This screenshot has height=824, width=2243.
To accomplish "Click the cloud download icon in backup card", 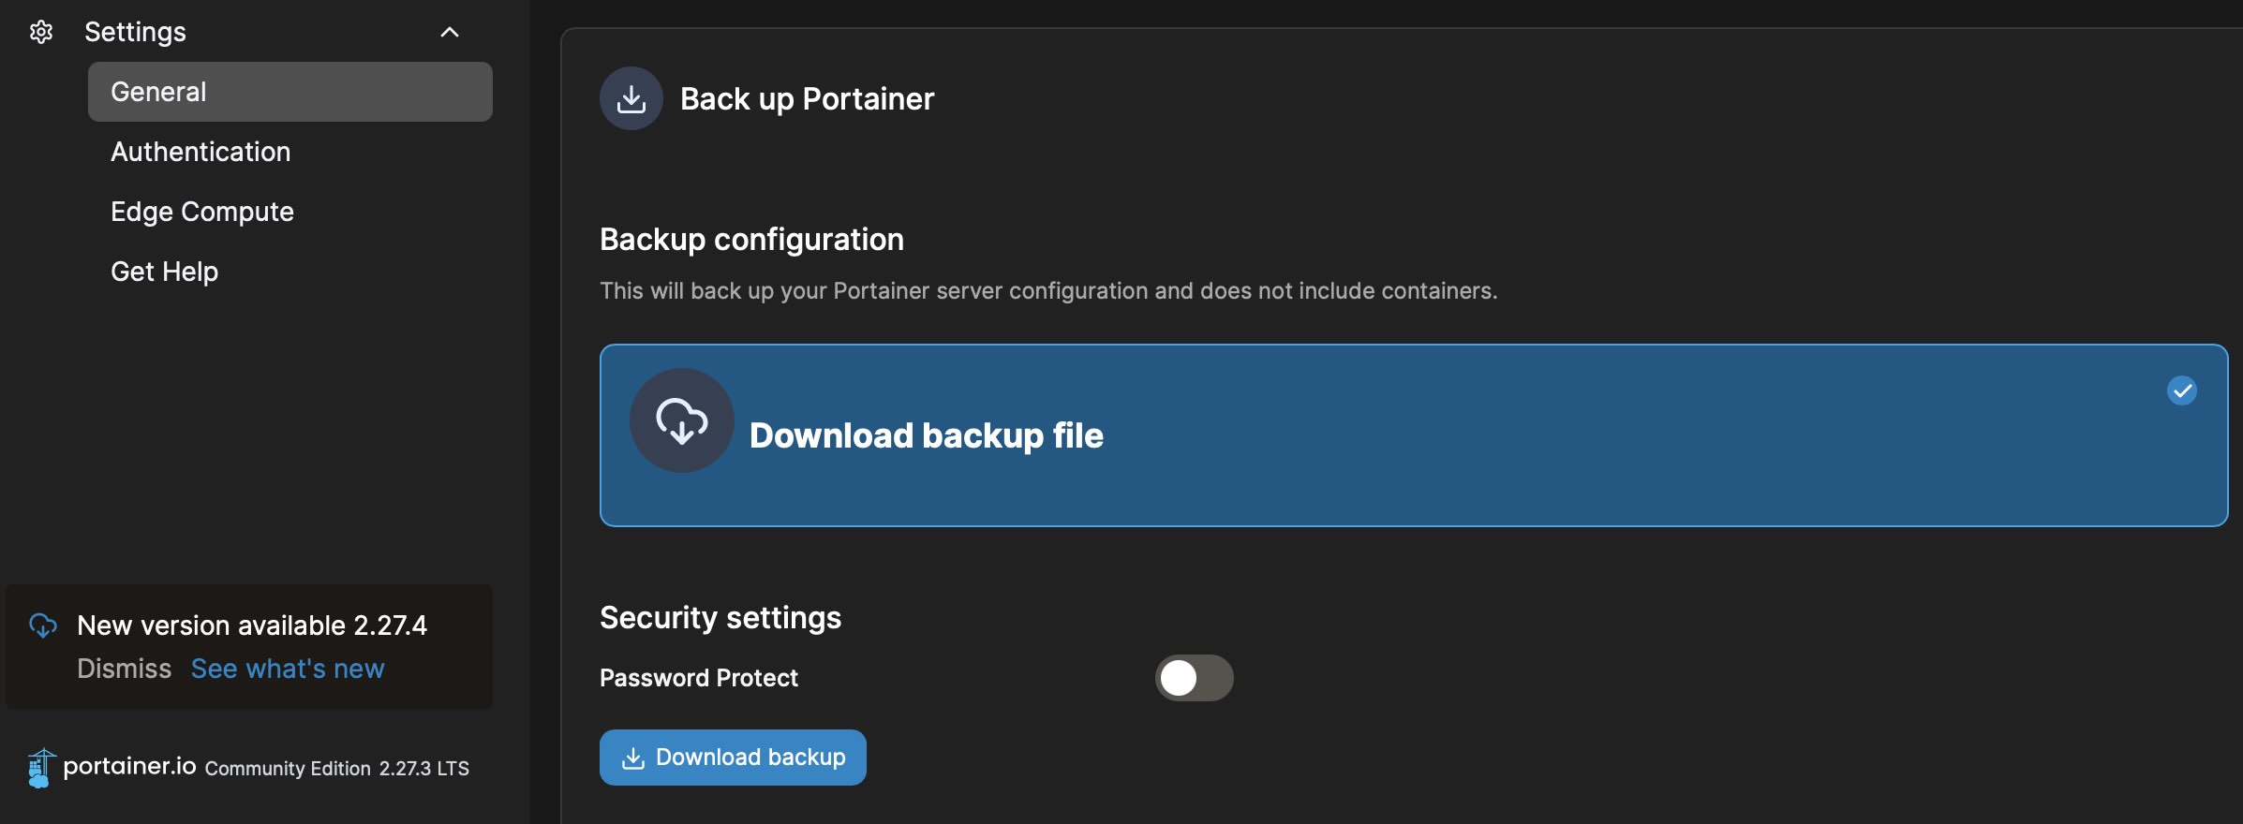I will 682,420.
